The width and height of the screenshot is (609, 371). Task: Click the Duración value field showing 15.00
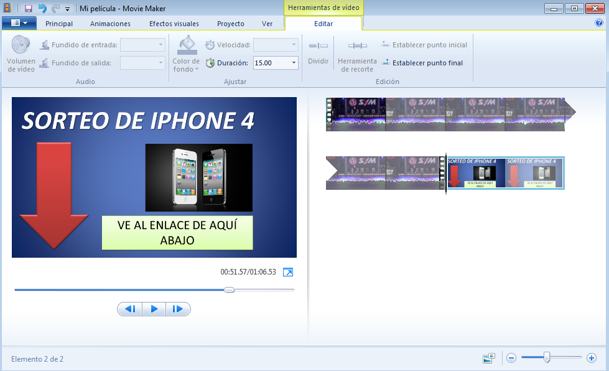(x=271, y=63)
